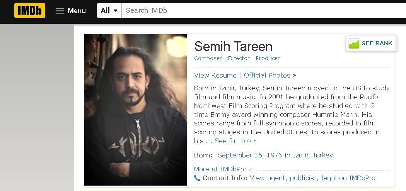Jump to the Composer credits
406x191 pixels.
(x=208, y=58)
